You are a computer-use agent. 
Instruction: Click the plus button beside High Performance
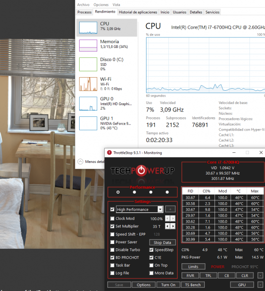click(170, 210)
